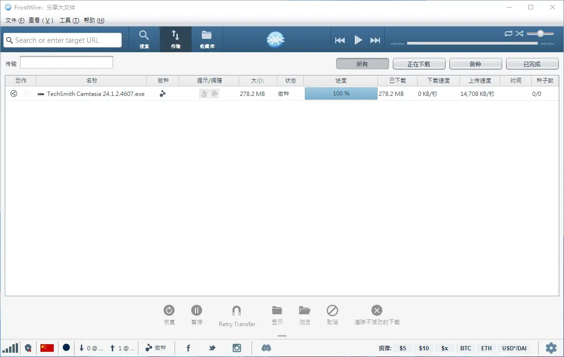The image size is (564, 357).
Task: Toggle seeding status in status bar
Action: tap(156, 348)
